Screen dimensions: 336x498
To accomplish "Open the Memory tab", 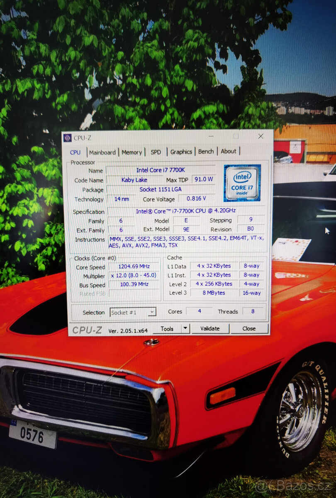I will (x=131, y=152).
